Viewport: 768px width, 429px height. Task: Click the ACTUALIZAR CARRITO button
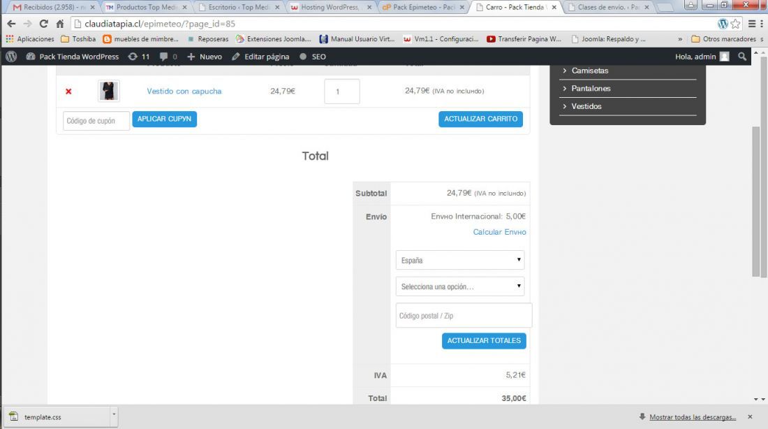480,119
